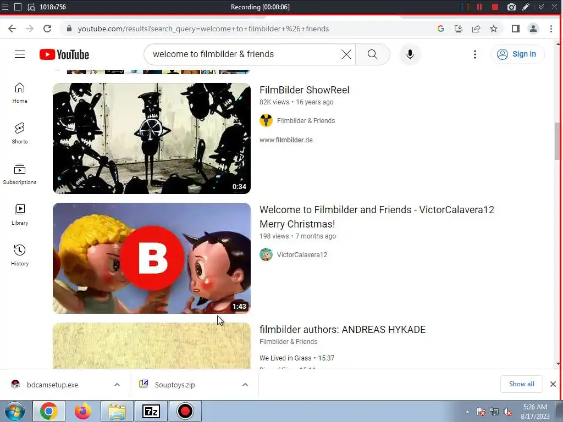Image resolution: width=563 pixels, height=422 pixels.
Task: Launch Firefox from the taskbar
Action: [x=83, y=411]
